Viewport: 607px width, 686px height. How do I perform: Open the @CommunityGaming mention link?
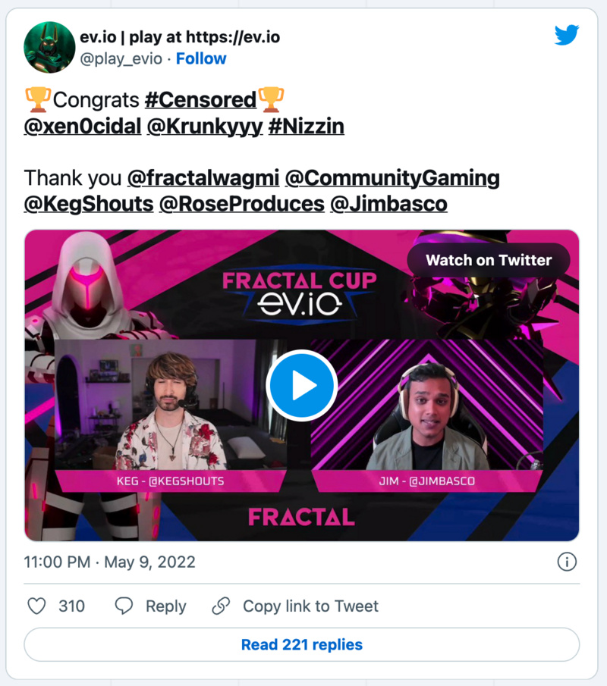coord(392,178)
